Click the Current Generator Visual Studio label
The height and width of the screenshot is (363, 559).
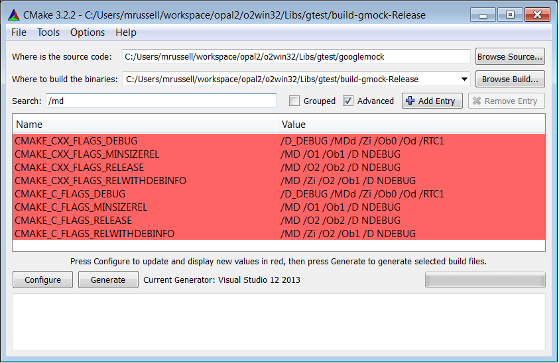221,280
